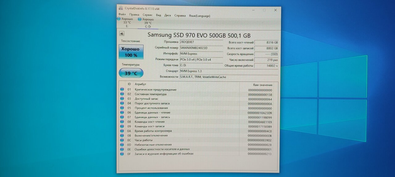Viewport: 395px width, 177px height.
Task: Click the serial number field
Action: coord(201,48)
